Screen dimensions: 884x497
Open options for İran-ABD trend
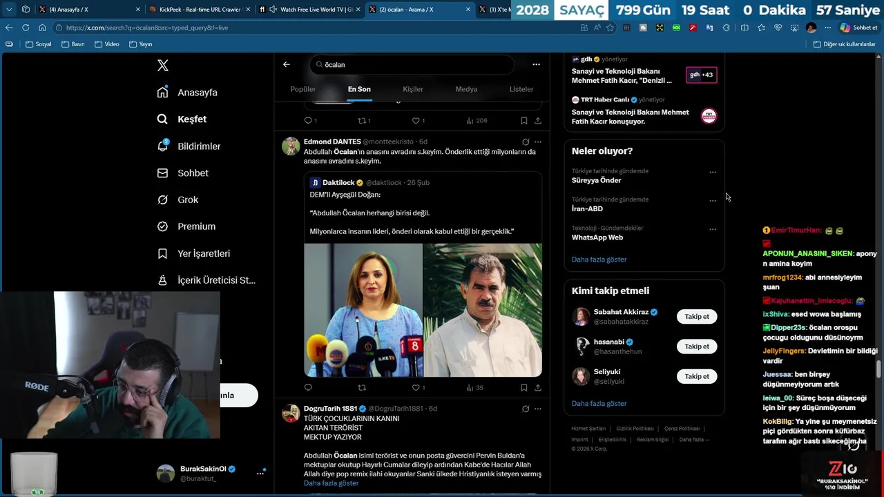click(713, 201)
